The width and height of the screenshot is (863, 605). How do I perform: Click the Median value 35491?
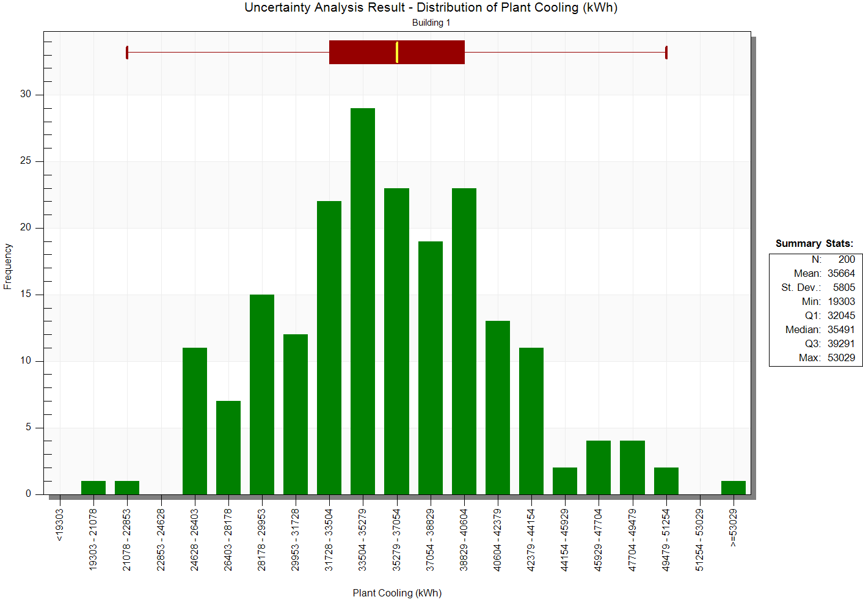tap(841, 329)
